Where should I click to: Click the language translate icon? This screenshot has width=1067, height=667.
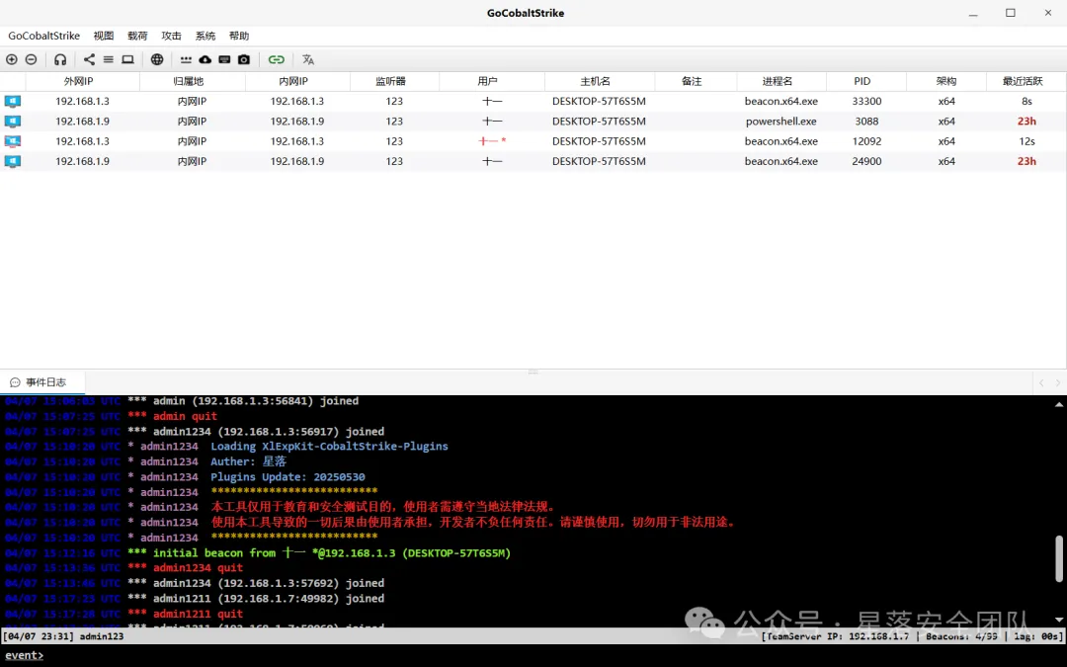pos(308,60)
